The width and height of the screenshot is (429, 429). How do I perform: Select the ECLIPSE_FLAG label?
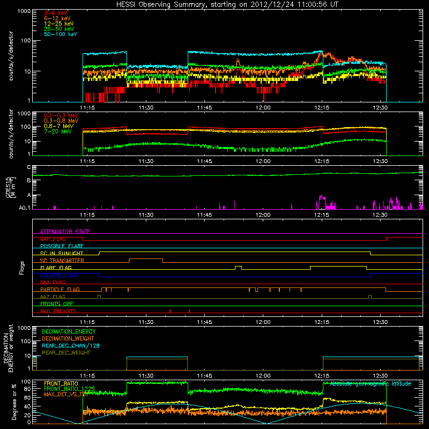point(58,275)
